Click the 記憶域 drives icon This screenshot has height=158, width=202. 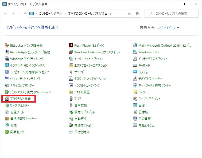coord(135,112)
